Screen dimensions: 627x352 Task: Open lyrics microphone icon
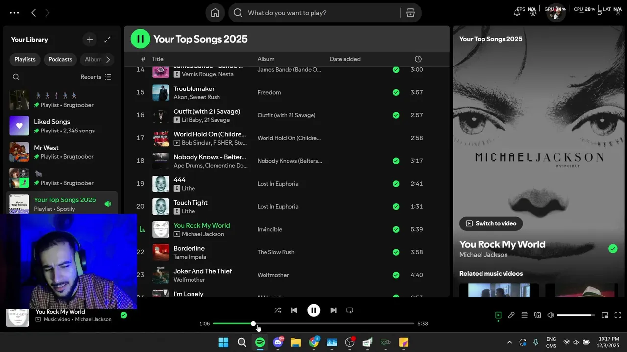tap(511, 315)
